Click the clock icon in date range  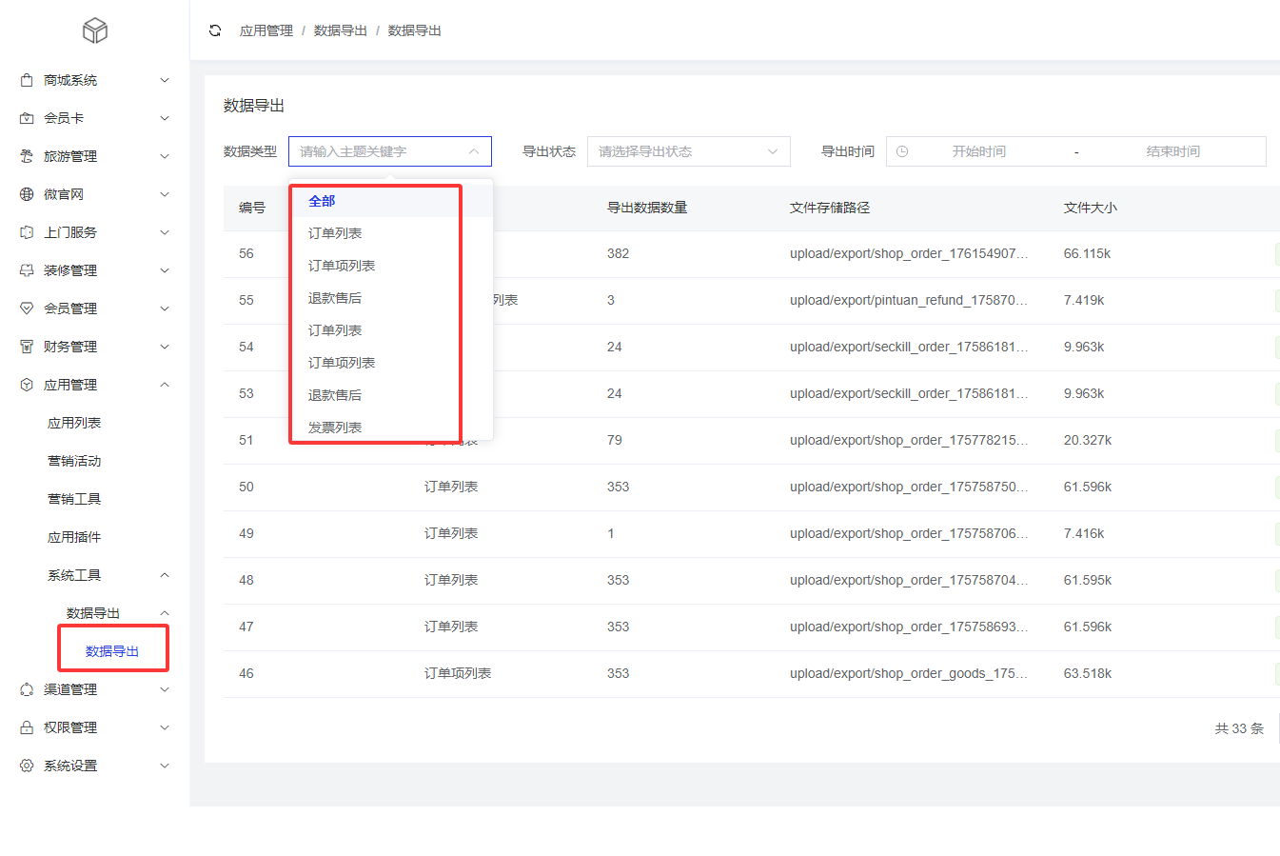[902, 151]
